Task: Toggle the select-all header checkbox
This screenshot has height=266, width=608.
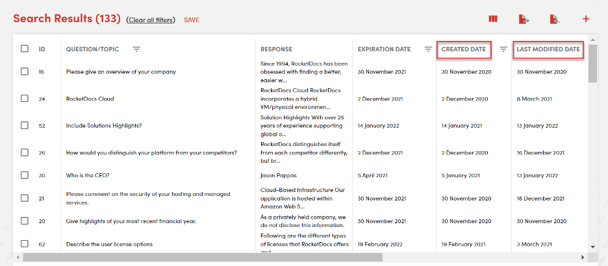Action: coord(25,49)
